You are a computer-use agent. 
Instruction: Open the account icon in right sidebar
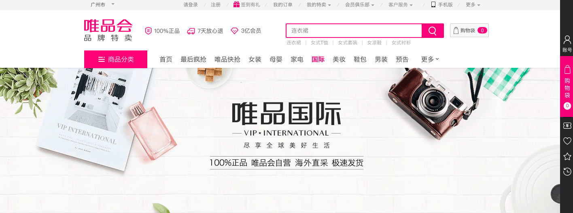click(567, 44)
